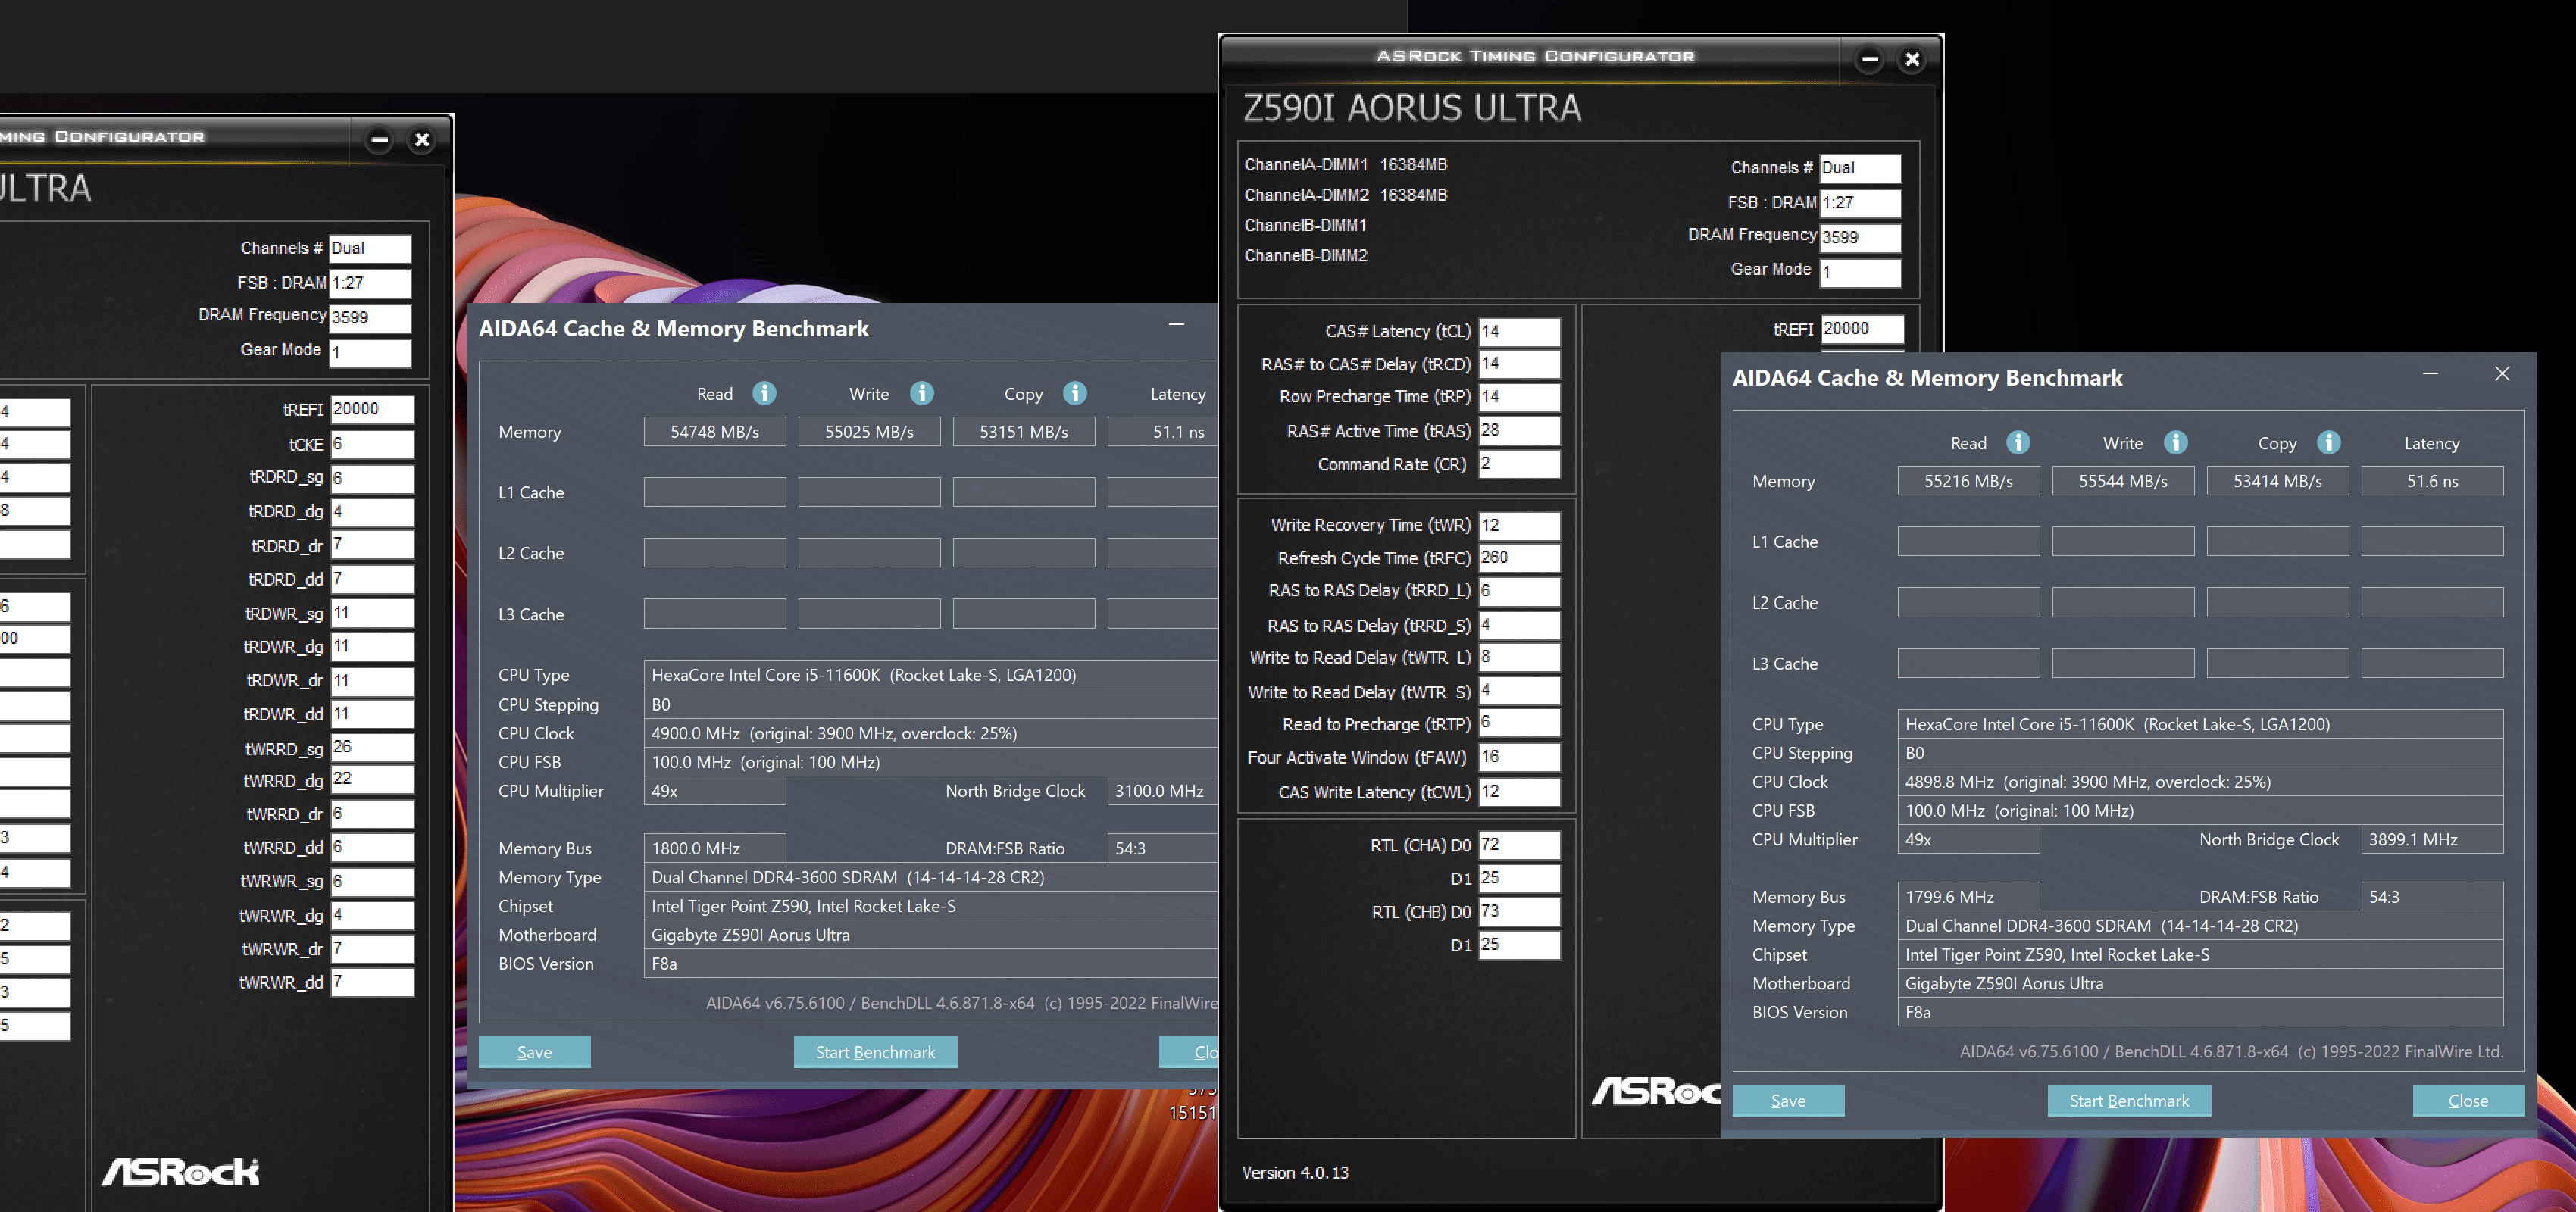Viewport: 2576px width, 1212px height.
Task: Click Memory Read 54748 MB/s value
Action: pos(714,432)
